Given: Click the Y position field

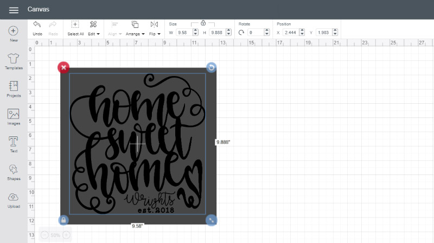Looking at the screenshot, I should tap(324, 33).
